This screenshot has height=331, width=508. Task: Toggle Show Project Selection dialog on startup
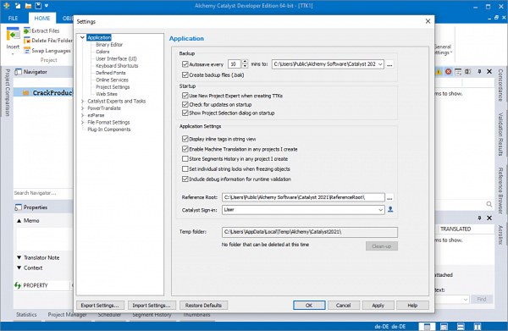click(x=185, y=113)
